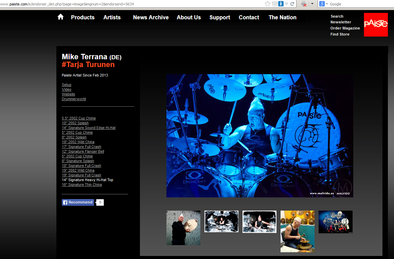Viewport: 394px width, 259px height.
Task: Select the third thumbnail of drummer playing
Action: (259, 222)
